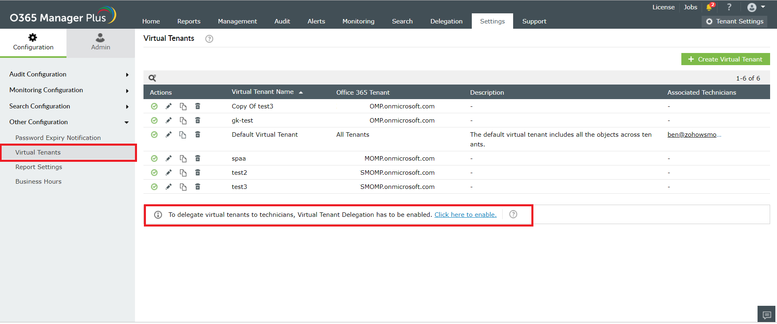Open Virtual Tenants help icon in heading
This screenshot has height=324, width=777.
(209, 39)
